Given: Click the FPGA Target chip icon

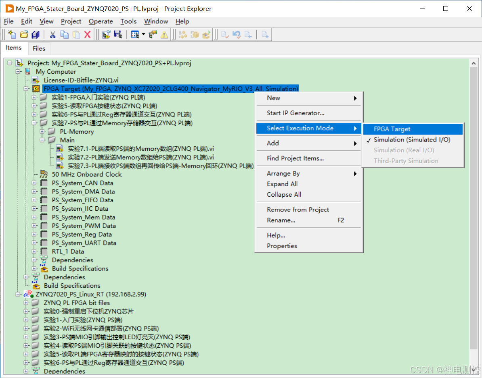Looking at the screenshot, I should [36, 89].
